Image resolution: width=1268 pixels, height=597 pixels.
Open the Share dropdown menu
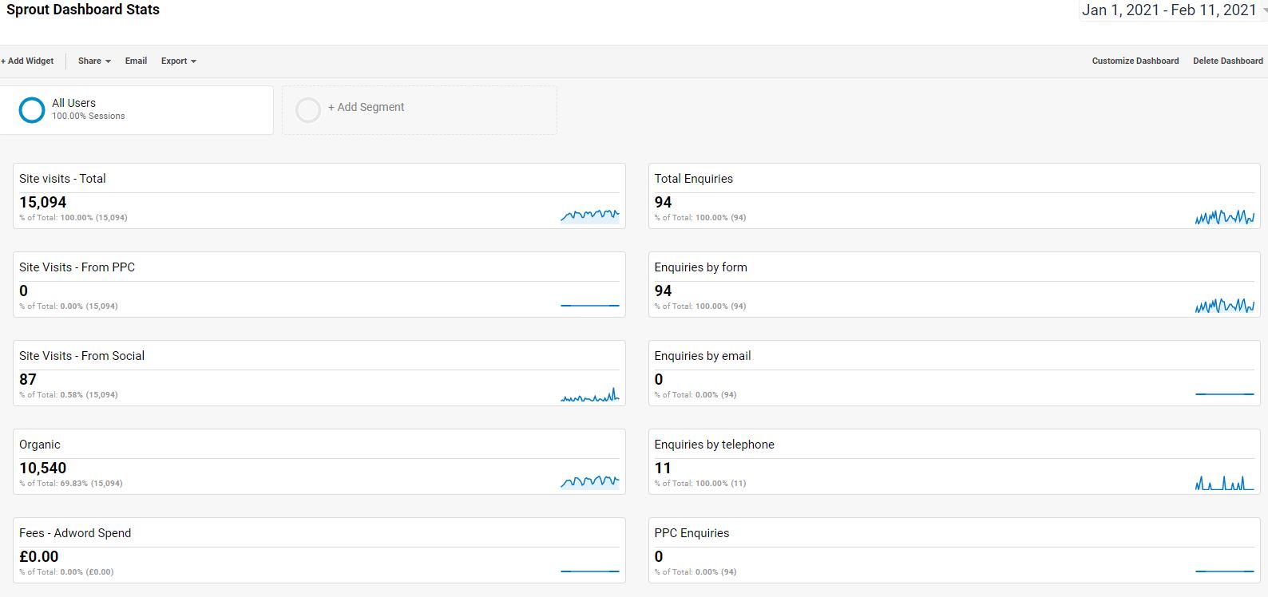pos(94,61)
